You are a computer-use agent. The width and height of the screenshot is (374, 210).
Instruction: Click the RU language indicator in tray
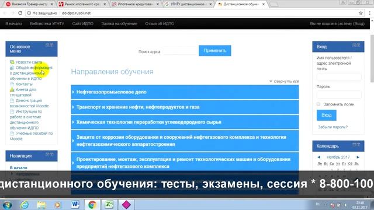(x=318, y=204)
